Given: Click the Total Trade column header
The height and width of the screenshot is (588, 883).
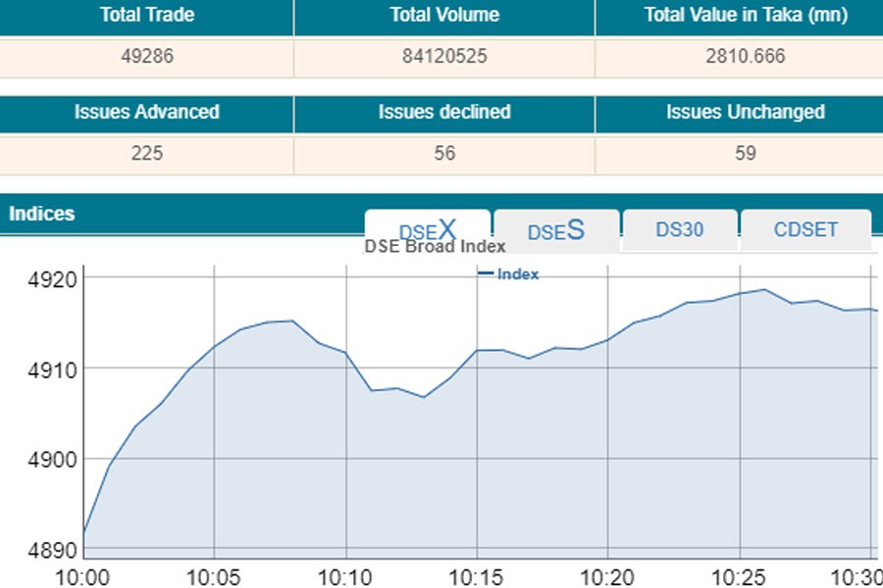Looking at the screenshot, I should pos(146,15).
